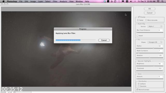This screenshot has height=93, width=166.
Task: Click the date and time in the menu bar
Action: 147,1
